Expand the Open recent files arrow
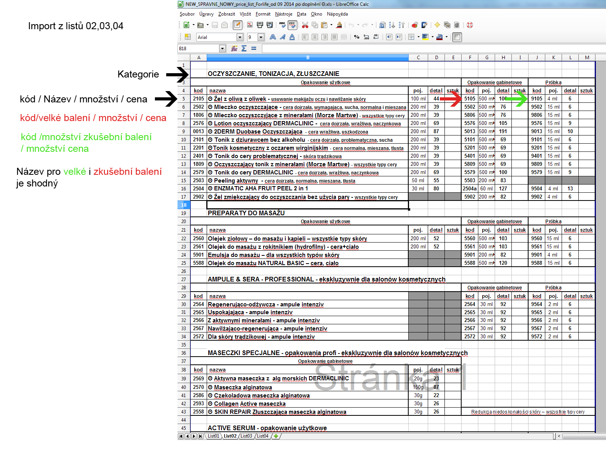The height and width of the screenshot is (452, 606). (207, 25)
